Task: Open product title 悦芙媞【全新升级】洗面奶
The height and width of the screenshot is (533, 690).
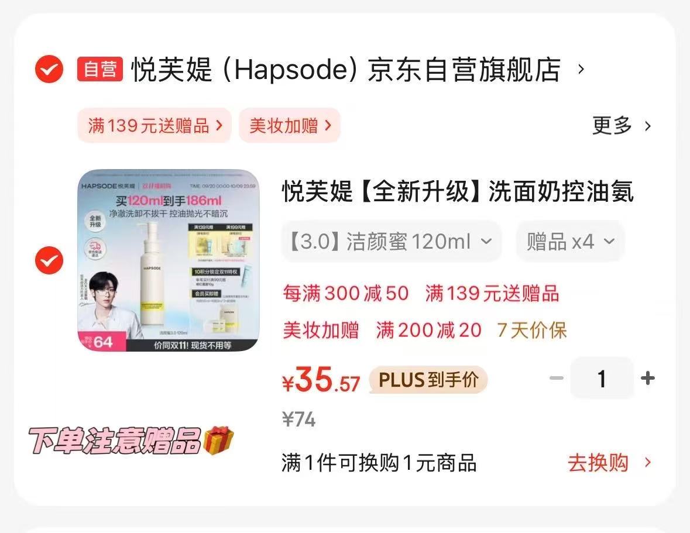Action: (x=458, y=191)
